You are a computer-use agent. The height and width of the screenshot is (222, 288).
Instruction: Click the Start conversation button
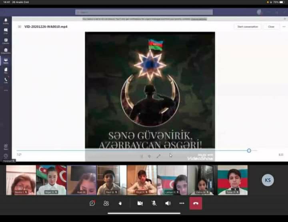pos(248,27)
